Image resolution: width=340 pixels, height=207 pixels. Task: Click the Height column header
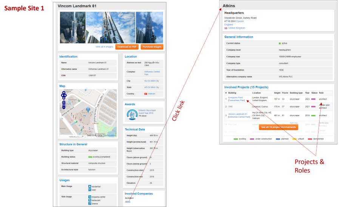point(277,93)
